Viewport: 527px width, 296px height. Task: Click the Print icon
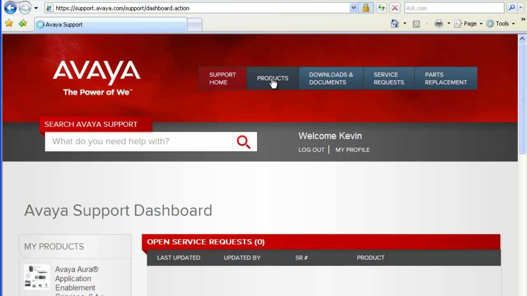(x=439, y=23)
